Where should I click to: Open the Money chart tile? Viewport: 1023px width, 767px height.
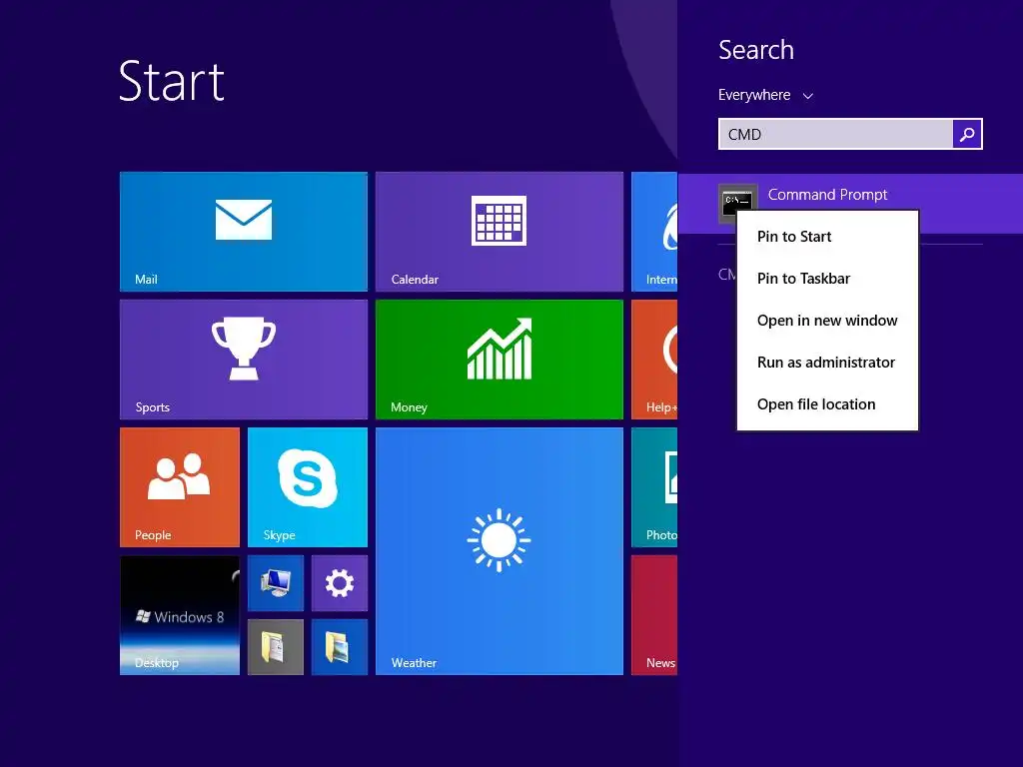(x=500, y=360)
